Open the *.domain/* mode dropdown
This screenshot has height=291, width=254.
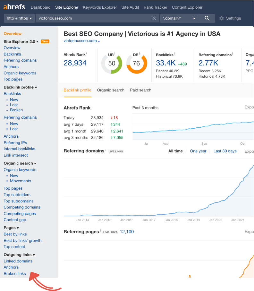tap(179, 18)
